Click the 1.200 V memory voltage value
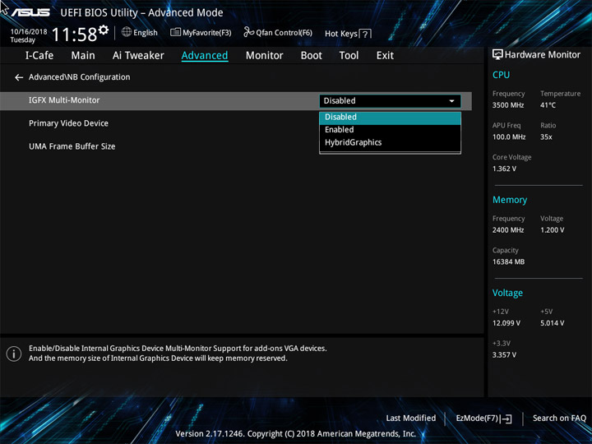The image size is (592, 444). click(x=553, y=230)
